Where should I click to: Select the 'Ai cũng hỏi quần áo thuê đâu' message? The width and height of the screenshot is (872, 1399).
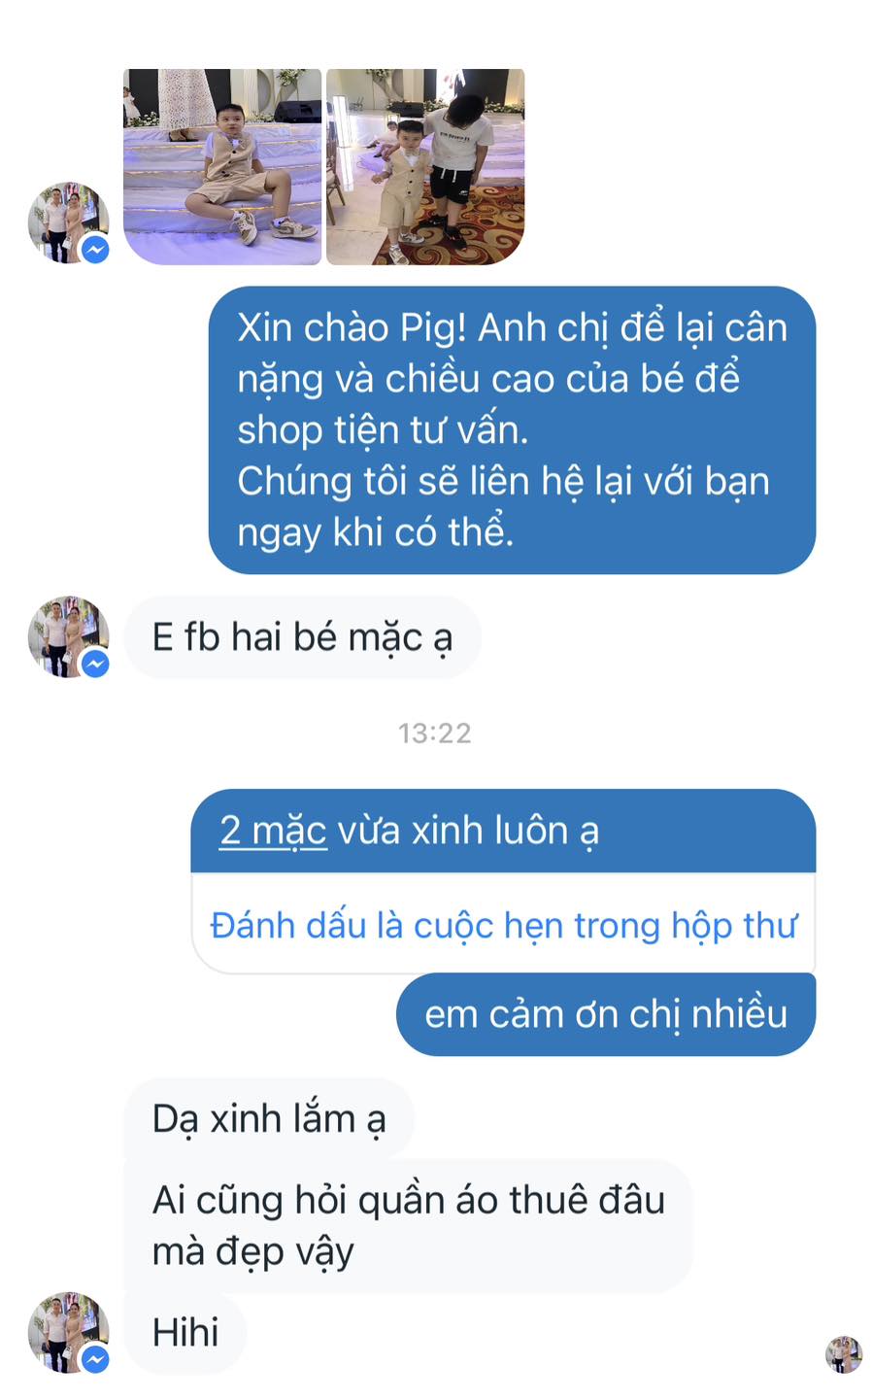409,1226
